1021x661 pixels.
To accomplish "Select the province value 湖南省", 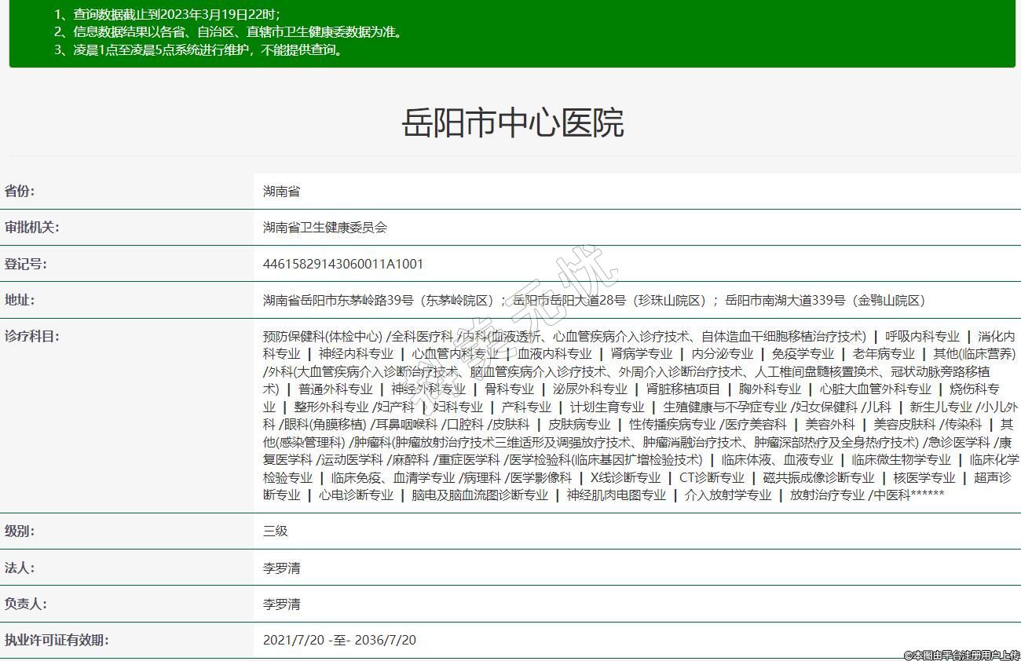I will point(281,192).
